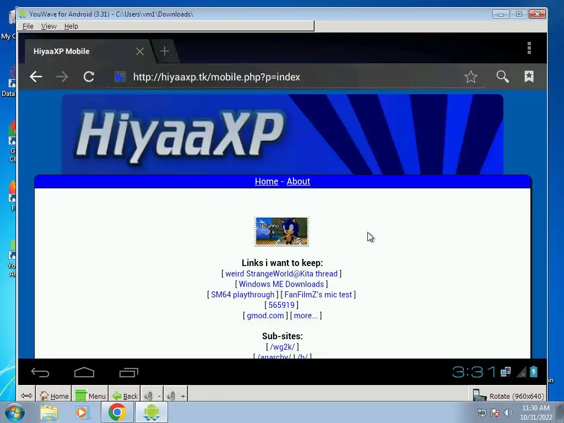Tap the Android recent apps button
Screen dimensions: 564x423
(129, 372)
